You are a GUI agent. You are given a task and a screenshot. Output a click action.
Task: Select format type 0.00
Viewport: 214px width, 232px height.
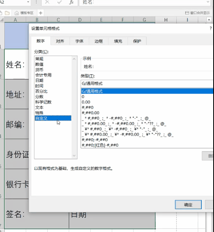tap(147, 102)
